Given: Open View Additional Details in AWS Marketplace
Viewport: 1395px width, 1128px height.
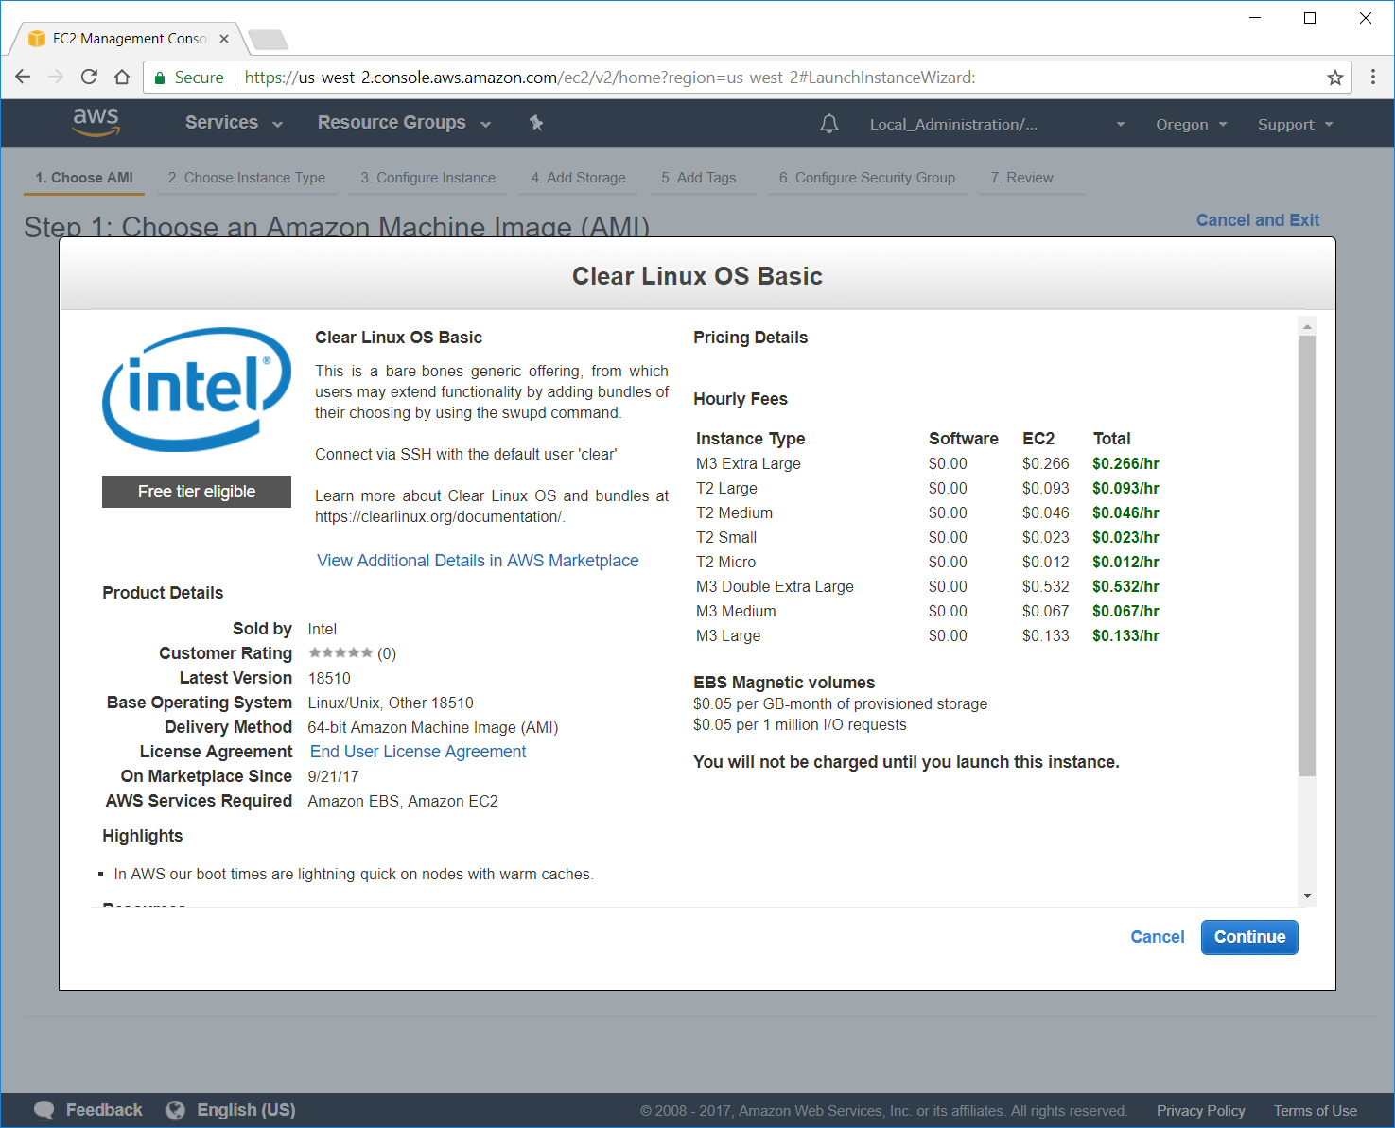Looking at the screenshot, I should (x=478, y=561).
